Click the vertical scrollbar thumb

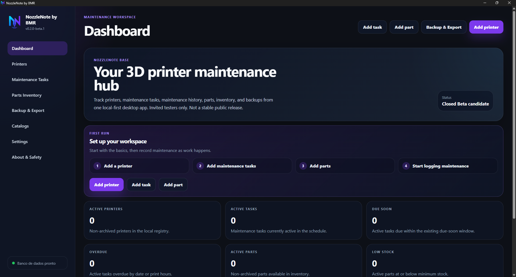click(514, 115)
